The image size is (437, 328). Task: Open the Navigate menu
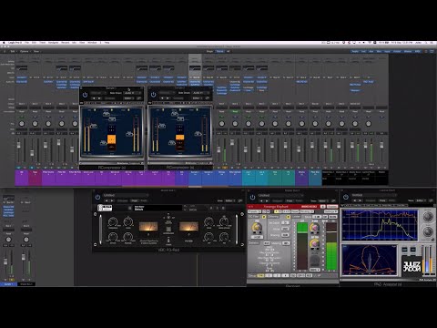click(54, 43)
